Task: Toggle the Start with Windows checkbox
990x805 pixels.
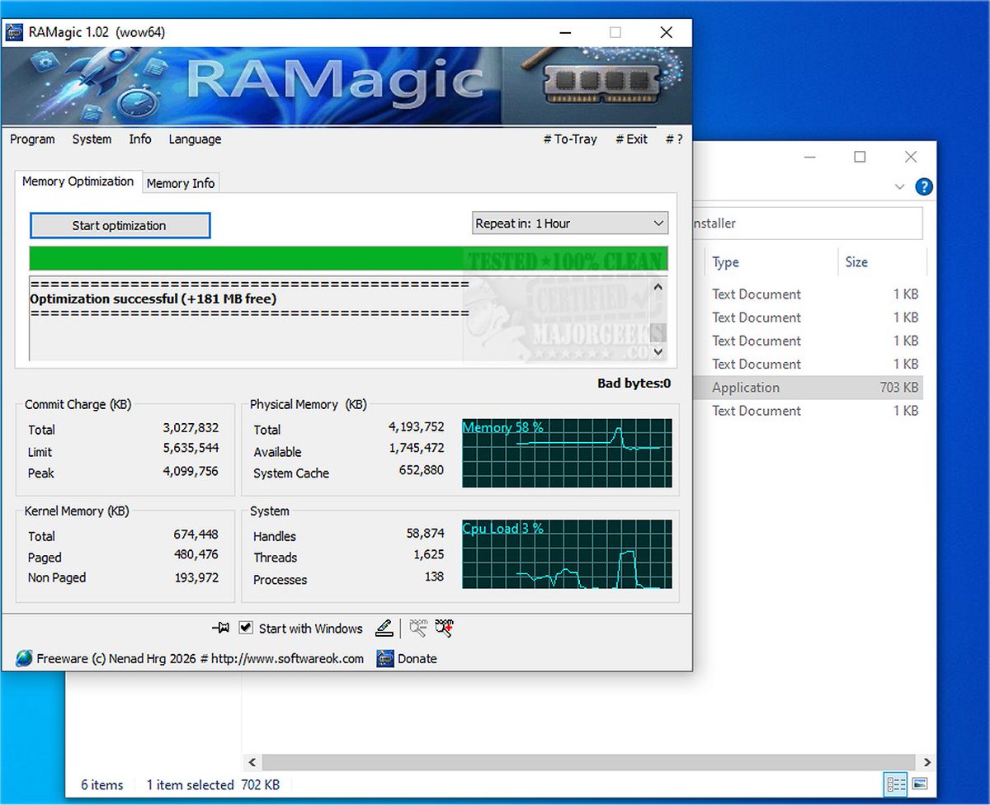Action: (245, 628)
